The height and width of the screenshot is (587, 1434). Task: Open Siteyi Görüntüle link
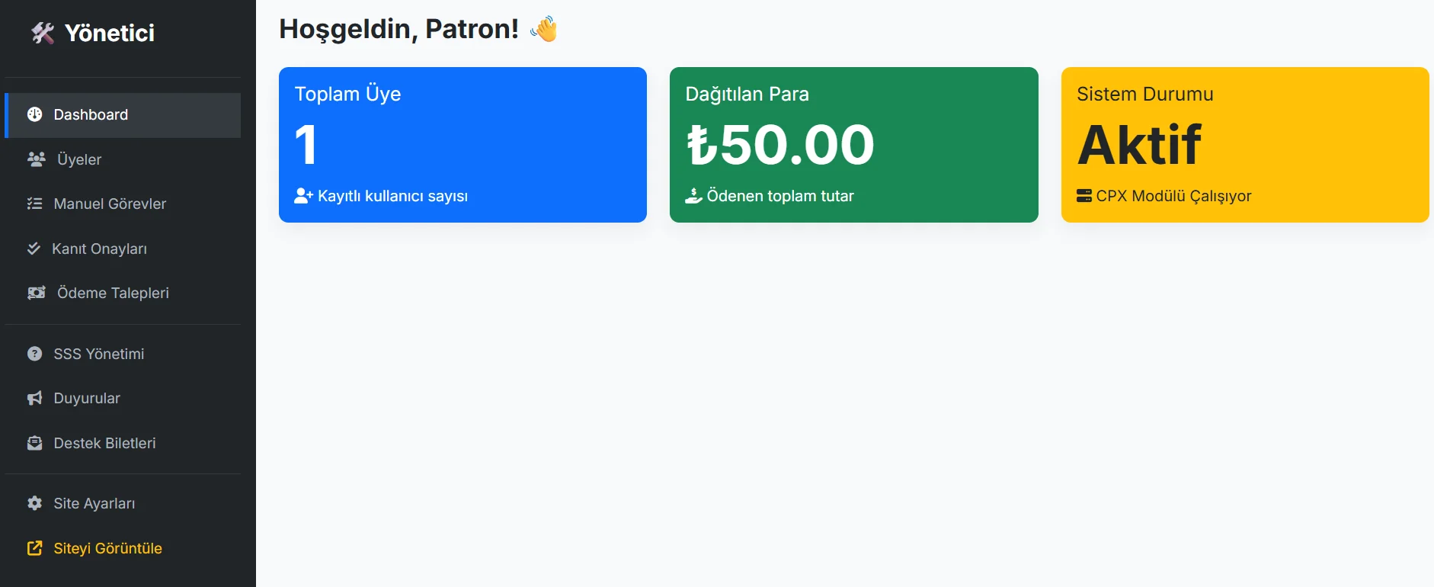pos(107,548)
